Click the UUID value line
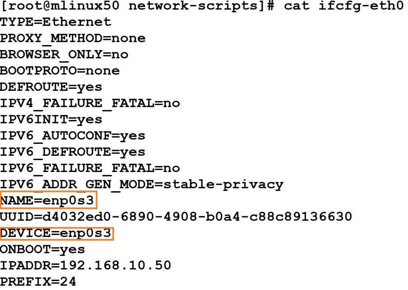The height and width of the screenshot is (290, 408). point(176,217)
